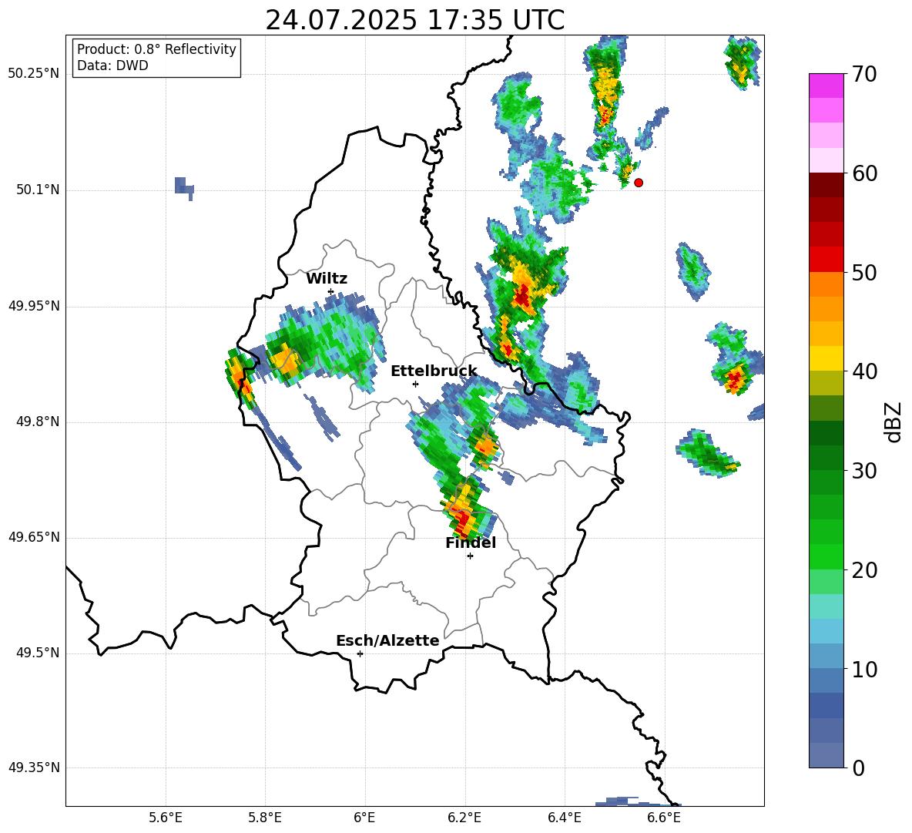
Task: Click the 49.5°N latitude label
Action: (x=38, y=653)
